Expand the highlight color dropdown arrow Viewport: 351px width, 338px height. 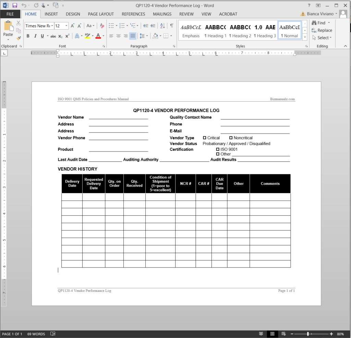click(93, 36)
